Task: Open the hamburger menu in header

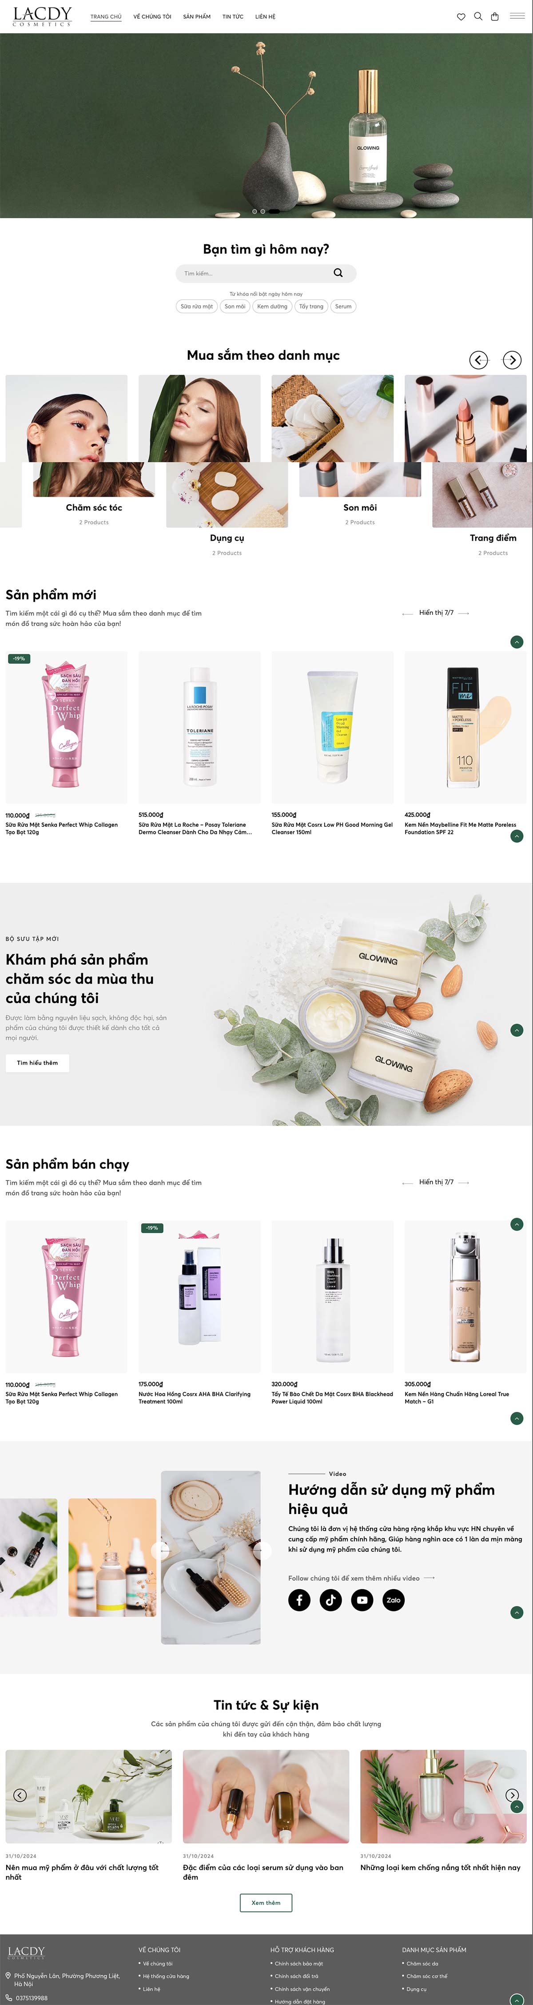Action: pyautogui.click(x=517, y=16)
